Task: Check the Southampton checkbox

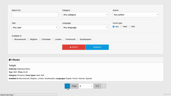Action: [78, 39]
